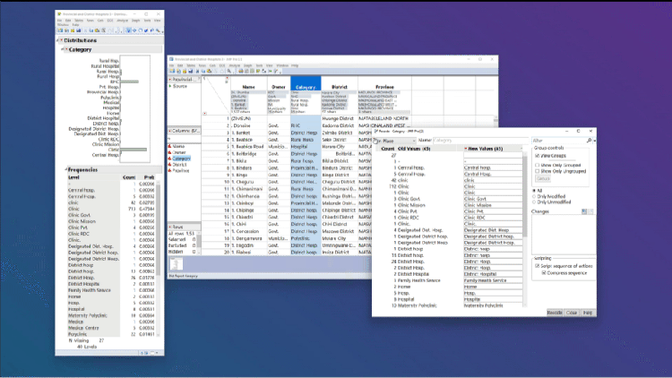Click the undo icon in Changes section
This screenshot has height=378, width=672.
click(584, 211)
